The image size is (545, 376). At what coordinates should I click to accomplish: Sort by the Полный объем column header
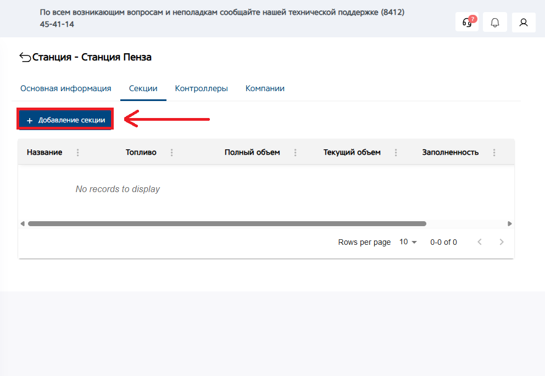click(x=252, y=153)
